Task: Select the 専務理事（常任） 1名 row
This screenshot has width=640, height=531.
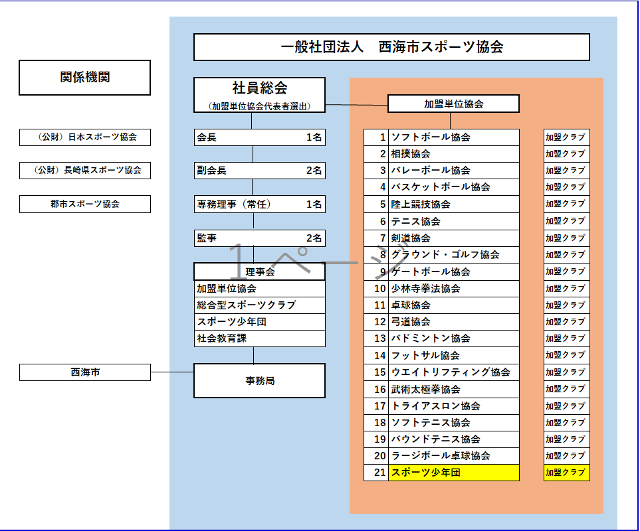Action: [x=260, y=204]
